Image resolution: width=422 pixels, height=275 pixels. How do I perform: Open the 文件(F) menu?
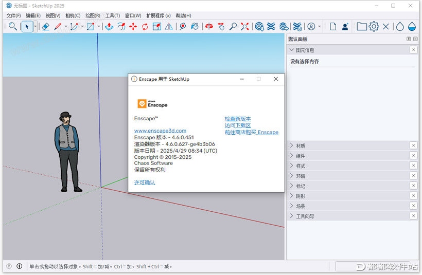[13, 15]
